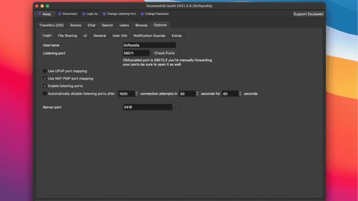Click the Login As bird icon

[x=83, y=14]
